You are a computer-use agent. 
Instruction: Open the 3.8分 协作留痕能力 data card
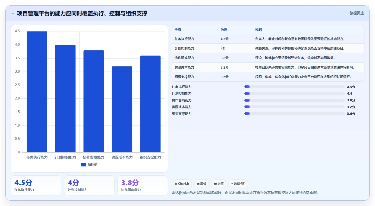(x=143, y=185)
